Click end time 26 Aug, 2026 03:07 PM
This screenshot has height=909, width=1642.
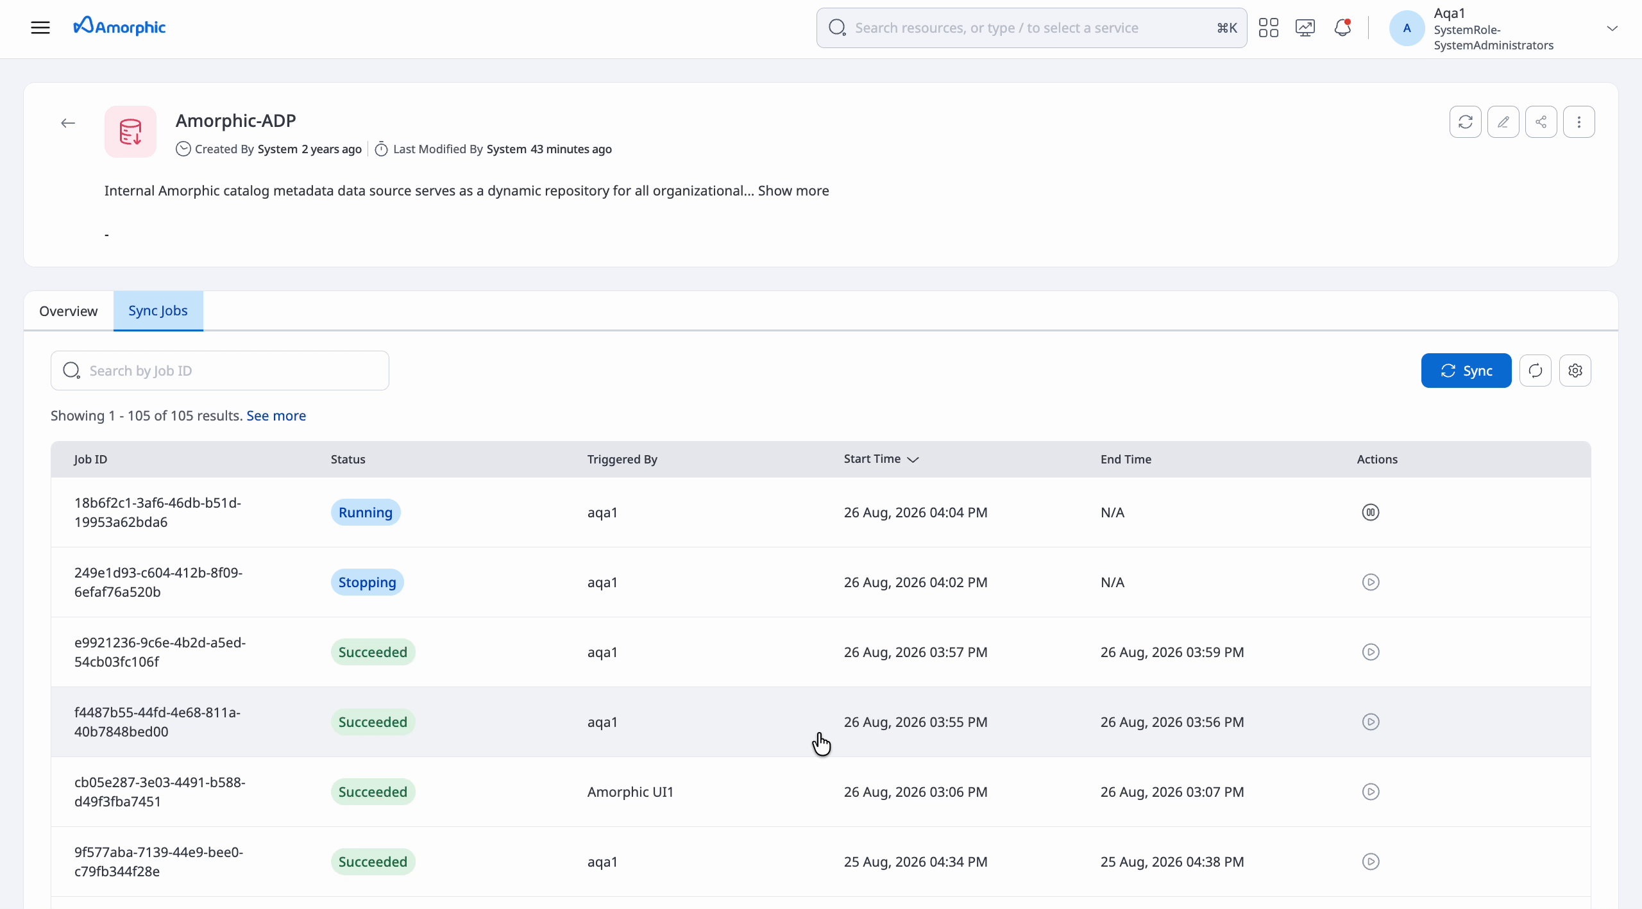[x=1172, y=792]
